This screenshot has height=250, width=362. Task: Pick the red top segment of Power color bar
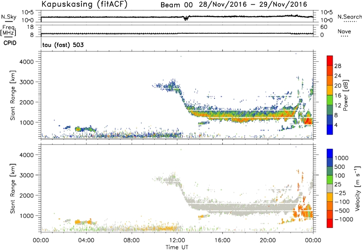click(330, 60)
